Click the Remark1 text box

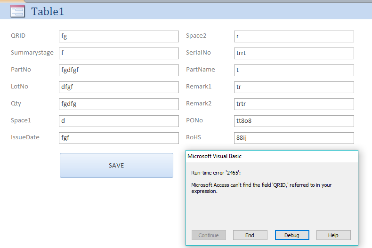(x=294, y=87)
